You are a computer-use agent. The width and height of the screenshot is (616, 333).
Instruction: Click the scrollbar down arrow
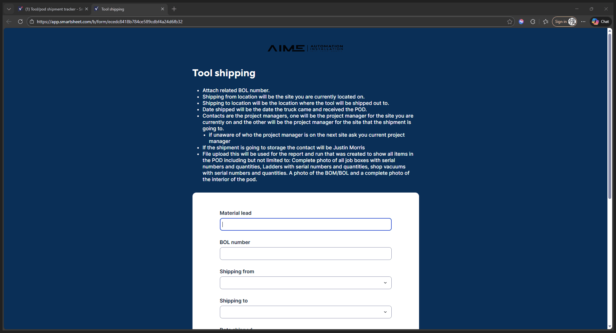[x=610, y=326]
